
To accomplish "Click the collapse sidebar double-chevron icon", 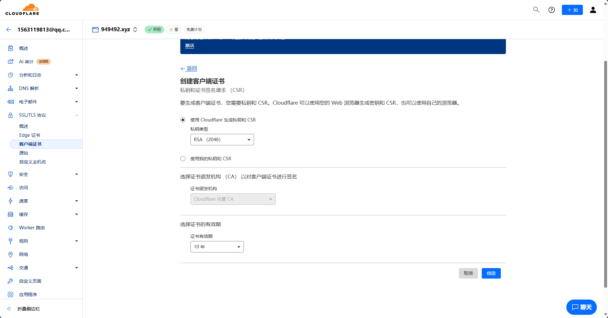I will coord(9,309).
